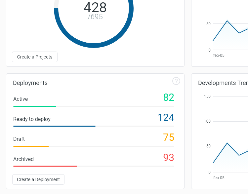Click the Deployments card heading
This screenshot has height=194, width=248.
click(x=30, y=83)
